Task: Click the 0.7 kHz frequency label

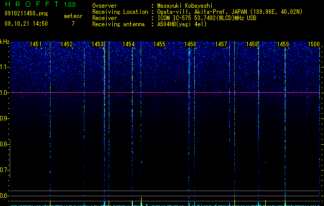Action: click(x=4, y=170)
